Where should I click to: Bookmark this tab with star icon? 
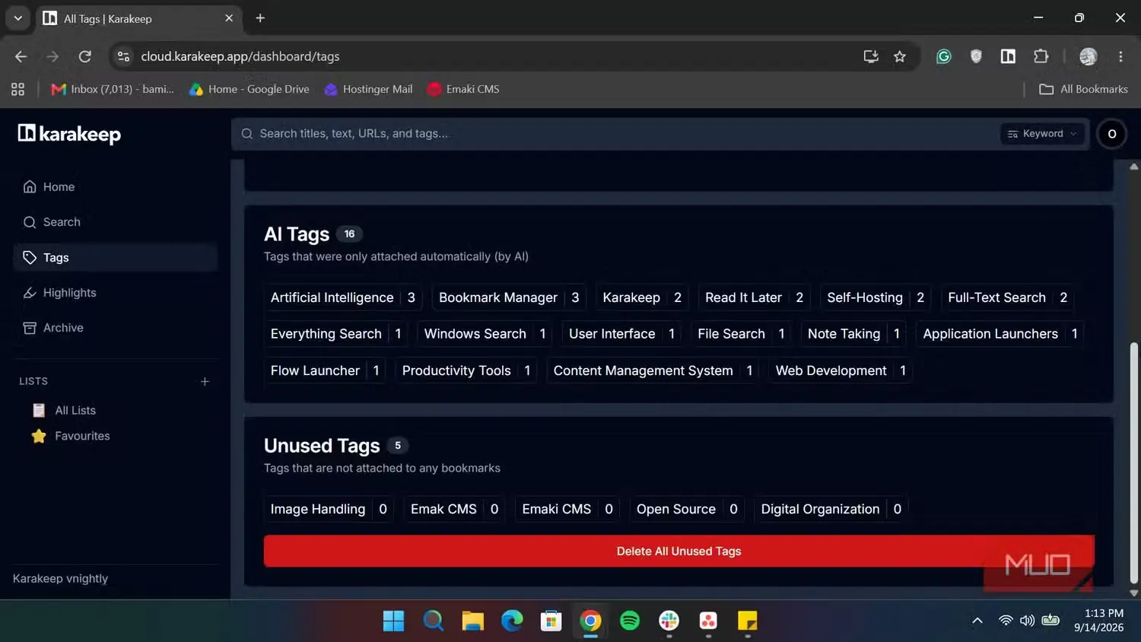900,56
